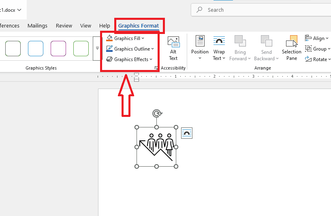The height and width of the screenshot is (216, 331).
Task: Open the Graphics Fill dropdown
Action: click(125, 38)
